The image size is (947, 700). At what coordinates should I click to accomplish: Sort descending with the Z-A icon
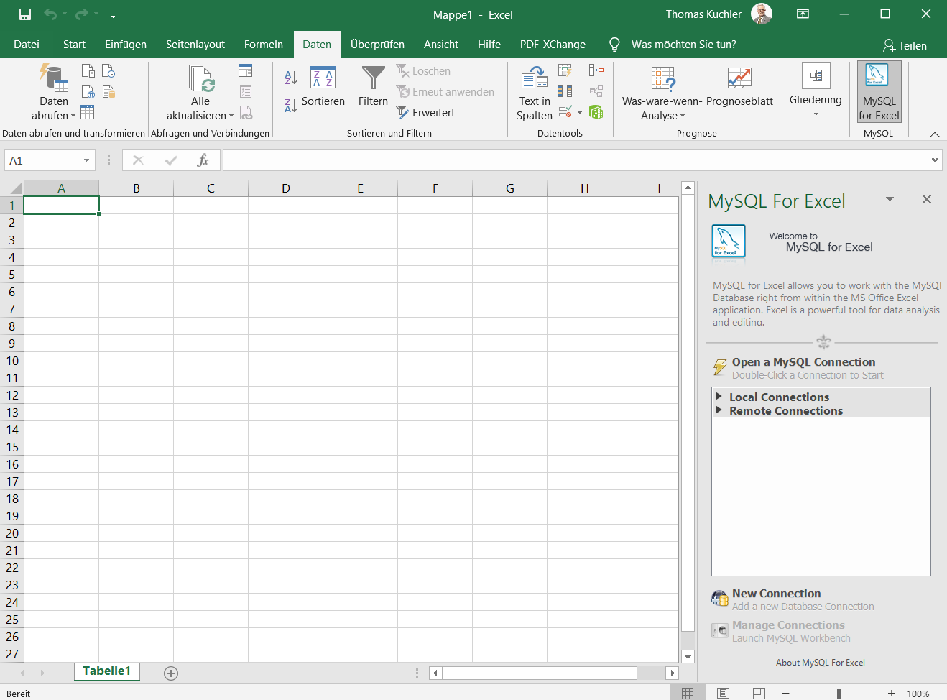pos(290,105)
